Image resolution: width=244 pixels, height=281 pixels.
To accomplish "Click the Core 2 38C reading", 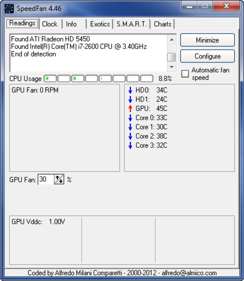I will (x=151, y=136).
